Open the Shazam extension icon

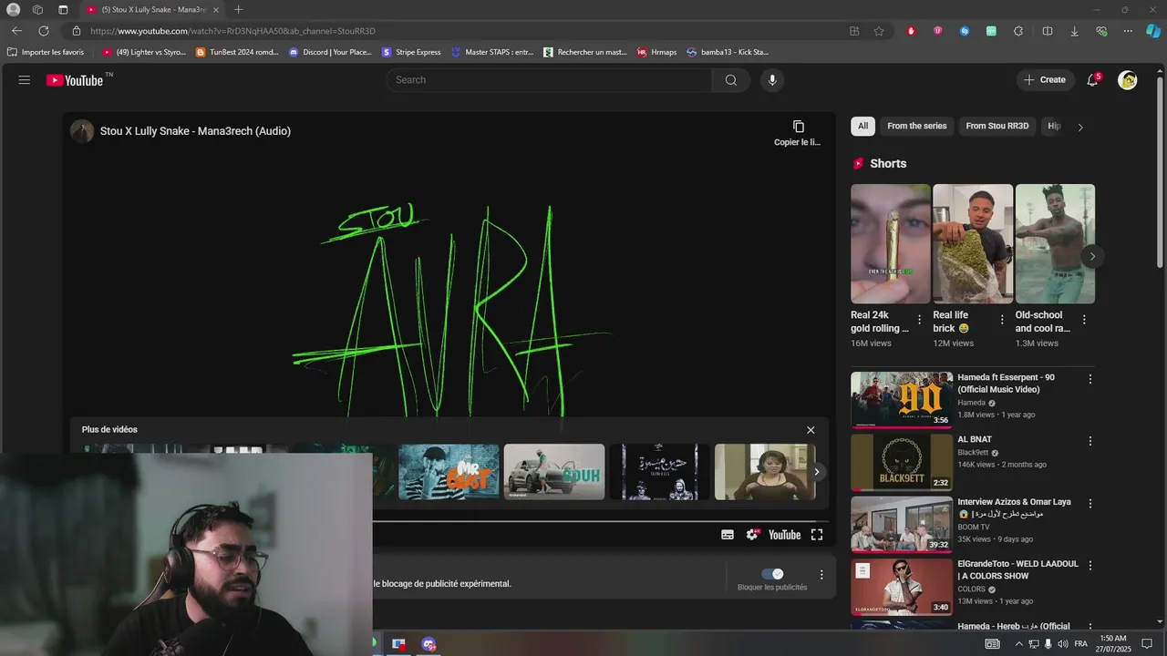click(965, 31)
